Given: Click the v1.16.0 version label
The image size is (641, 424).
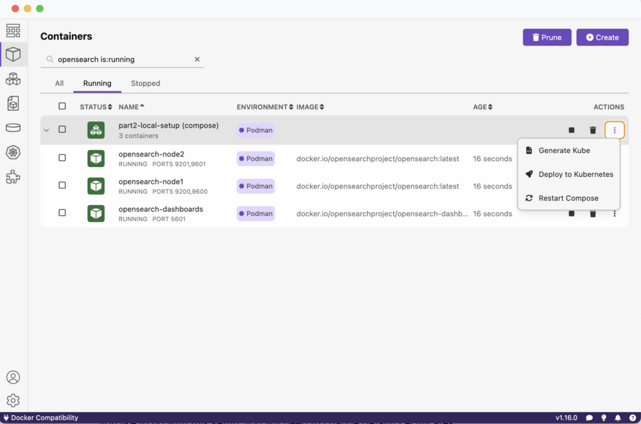Looking at the screenshot, I should tap(566, 418).
